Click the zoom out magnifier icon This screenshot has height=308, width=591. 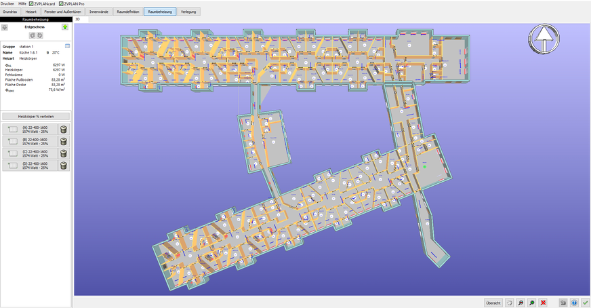521,302
